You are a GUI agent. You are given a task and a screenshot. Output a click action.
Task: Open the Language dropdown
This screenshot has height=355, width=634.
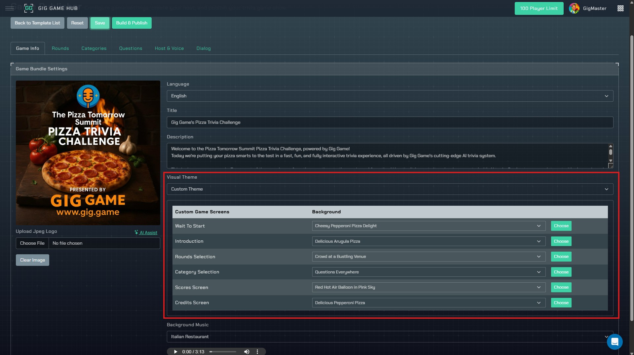[389, 96]
